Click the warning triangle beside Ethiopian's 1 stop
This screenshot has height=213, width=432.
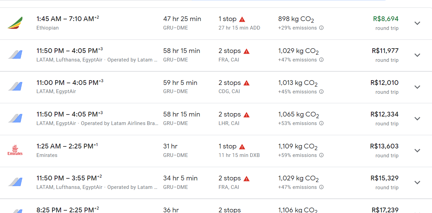click(242, 19)
